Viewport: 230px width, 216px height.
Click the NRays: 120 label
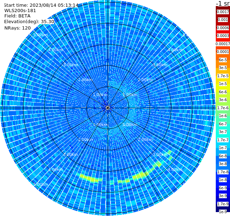(17, 28)
